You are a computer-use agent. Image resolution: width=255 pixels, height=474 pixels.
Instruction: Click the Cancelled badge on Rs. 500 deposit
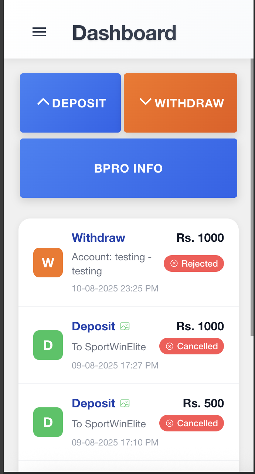[191, 423]
